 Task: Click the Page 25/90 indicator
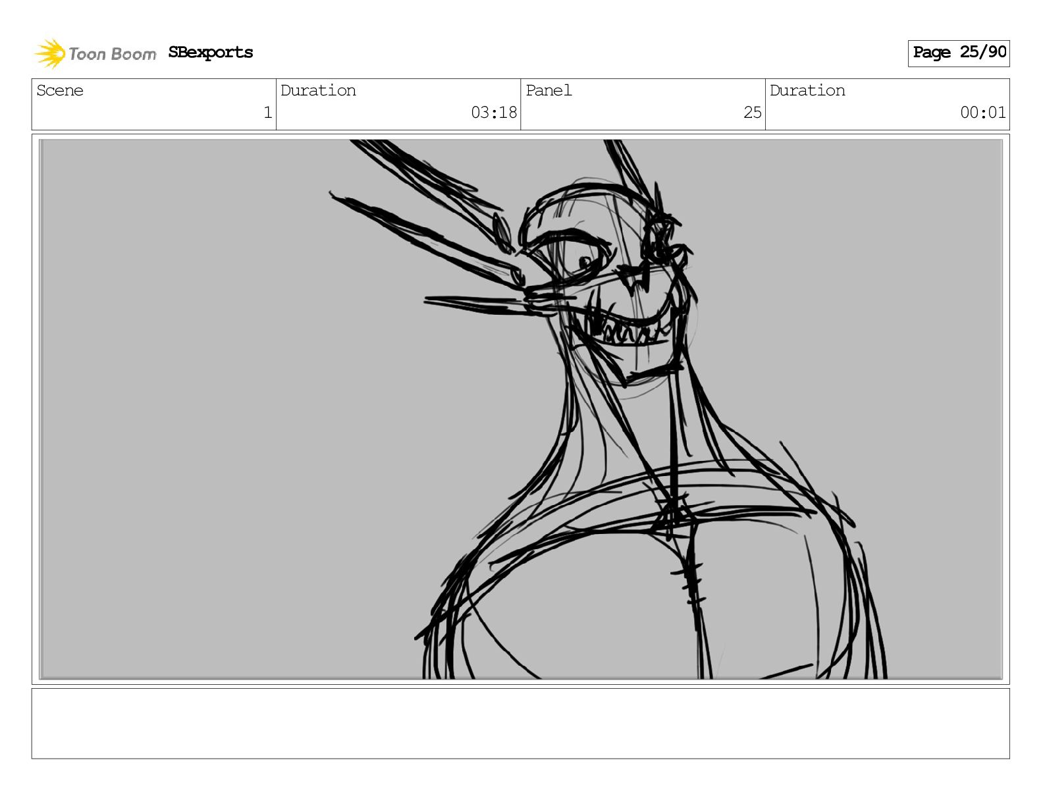[x=959, y=53]
